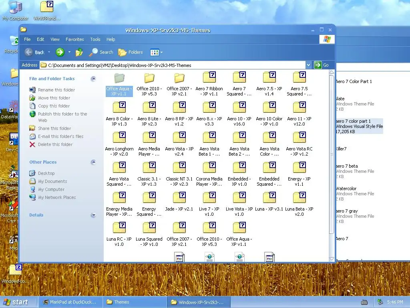Click the Go button
Viewport: 410px width, 308px height.
coord(322,65)
